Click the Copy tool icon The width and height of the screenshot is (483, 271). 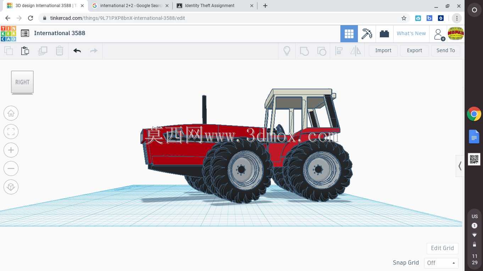tap(9, 51)
